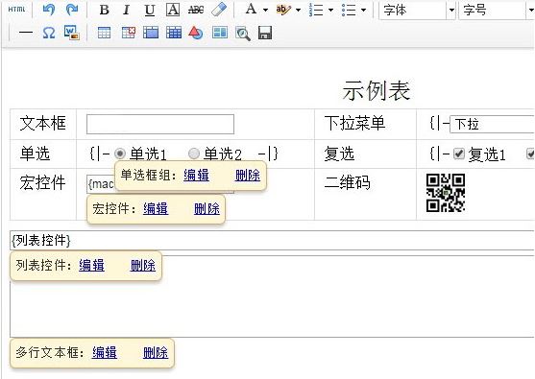Screen dimensions: 535x379
Task: Click the {列表控件} list control field
Action: coord(272,240)
